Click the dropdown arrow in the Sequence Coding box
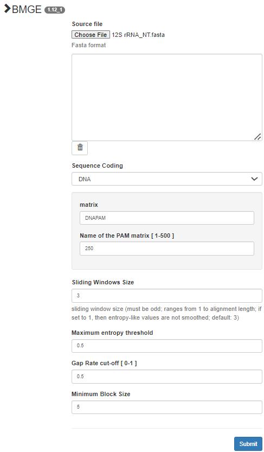Viewport: 264px width, 452px height. 254,179
